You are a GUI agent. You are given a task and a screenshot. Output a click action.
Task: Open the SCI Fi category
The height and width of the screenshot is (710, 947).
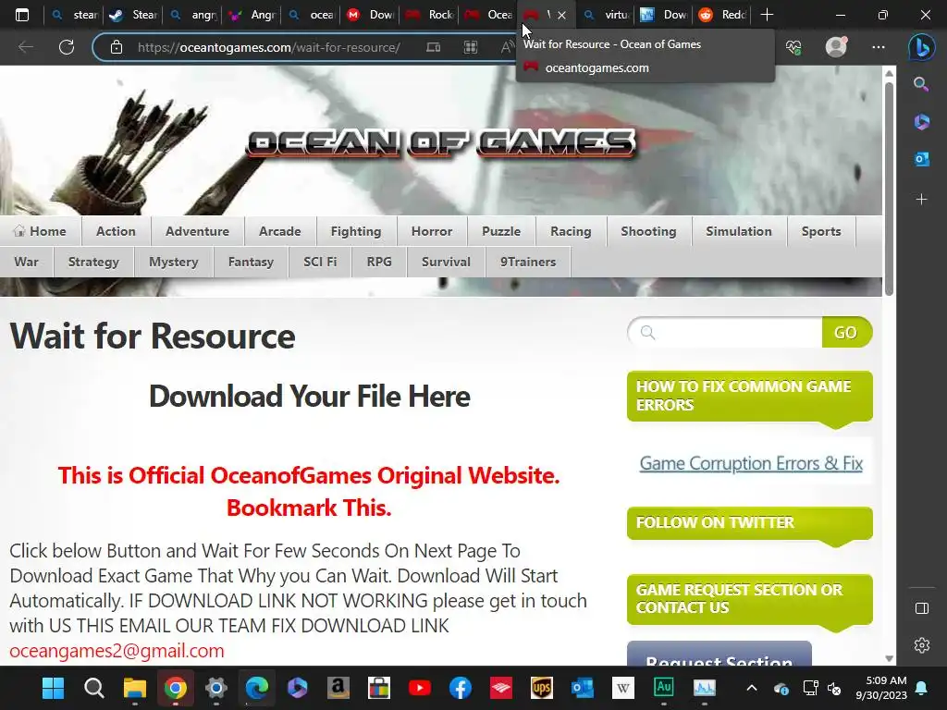coord(320,262)
